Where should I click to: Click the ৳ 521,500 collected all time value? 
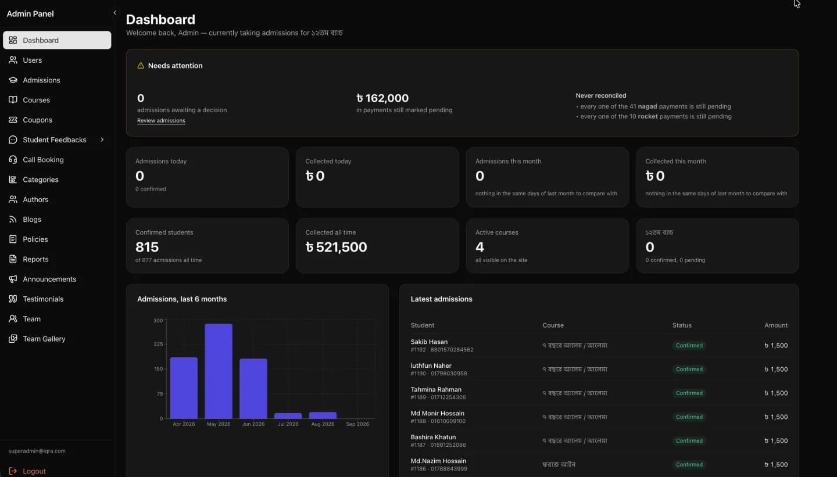pos(337,247)
